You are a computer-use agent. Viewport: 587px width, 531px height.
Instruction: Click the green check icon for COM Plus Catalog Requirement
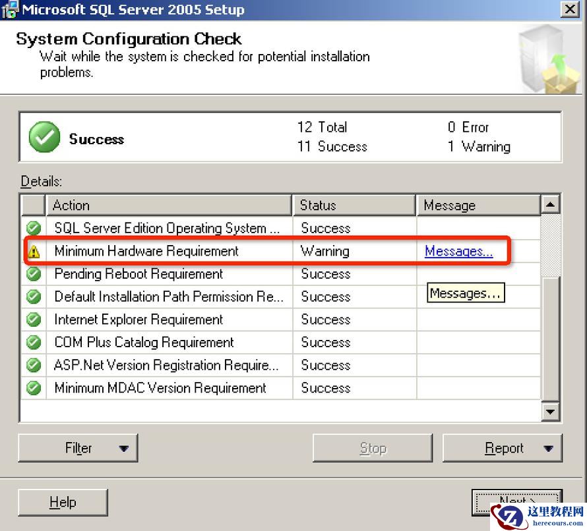(x=34, y=342)
